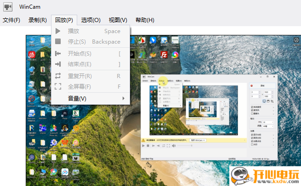Screen dimensions: 301x186
Task: Select 开始点(S) start point entry
Action: click(x=91, y=54)
